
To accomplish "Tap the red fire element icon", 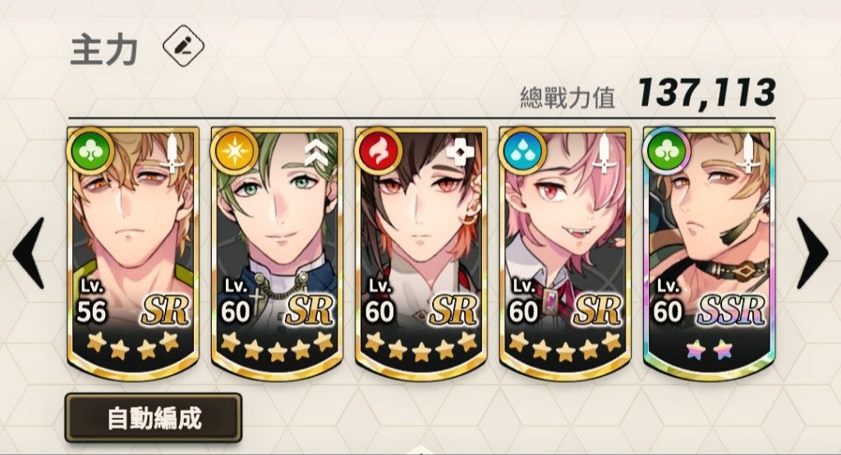I will tap(378, 151).
